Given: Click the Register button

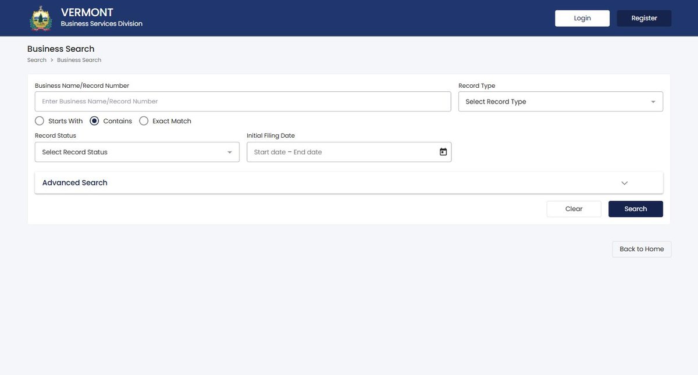Looking at the screenshot, I should click(x=644, y=18).
